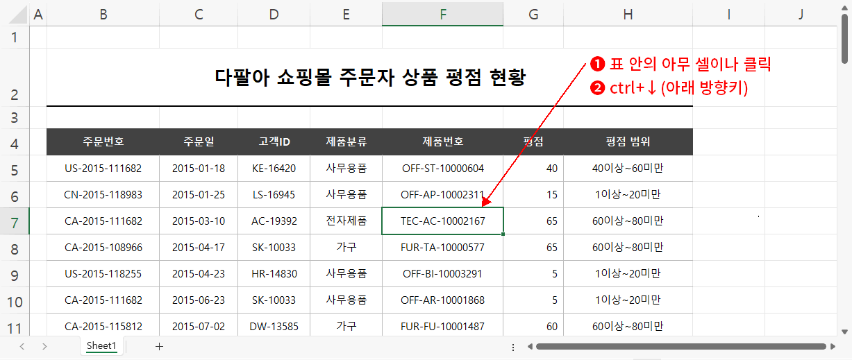
Task: Select product cell FUR-TA-10000577
Action: coord(442,248)
